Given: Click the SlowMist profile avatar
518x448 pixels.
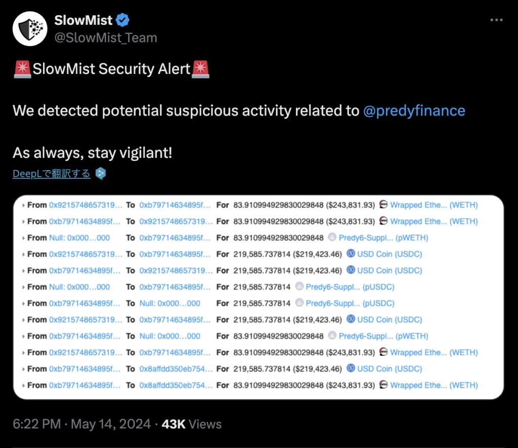Looking at the screenshot, I should click(29, 28).
